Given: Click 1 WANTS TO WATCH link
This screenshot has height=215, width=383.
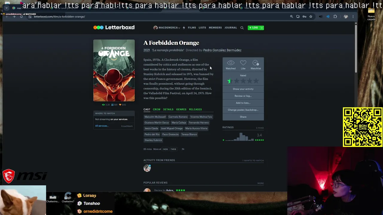Looking at the screenshot, I should [253, 161].
